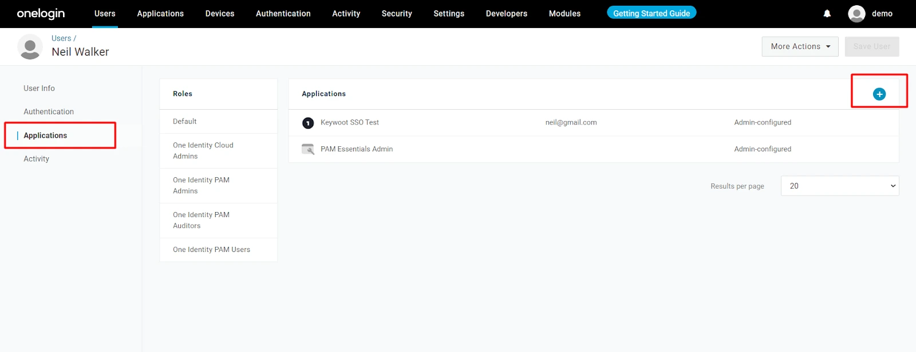Open the PAM Essentials Admin application row
The image size is (916, 352).
pos(594,149)
